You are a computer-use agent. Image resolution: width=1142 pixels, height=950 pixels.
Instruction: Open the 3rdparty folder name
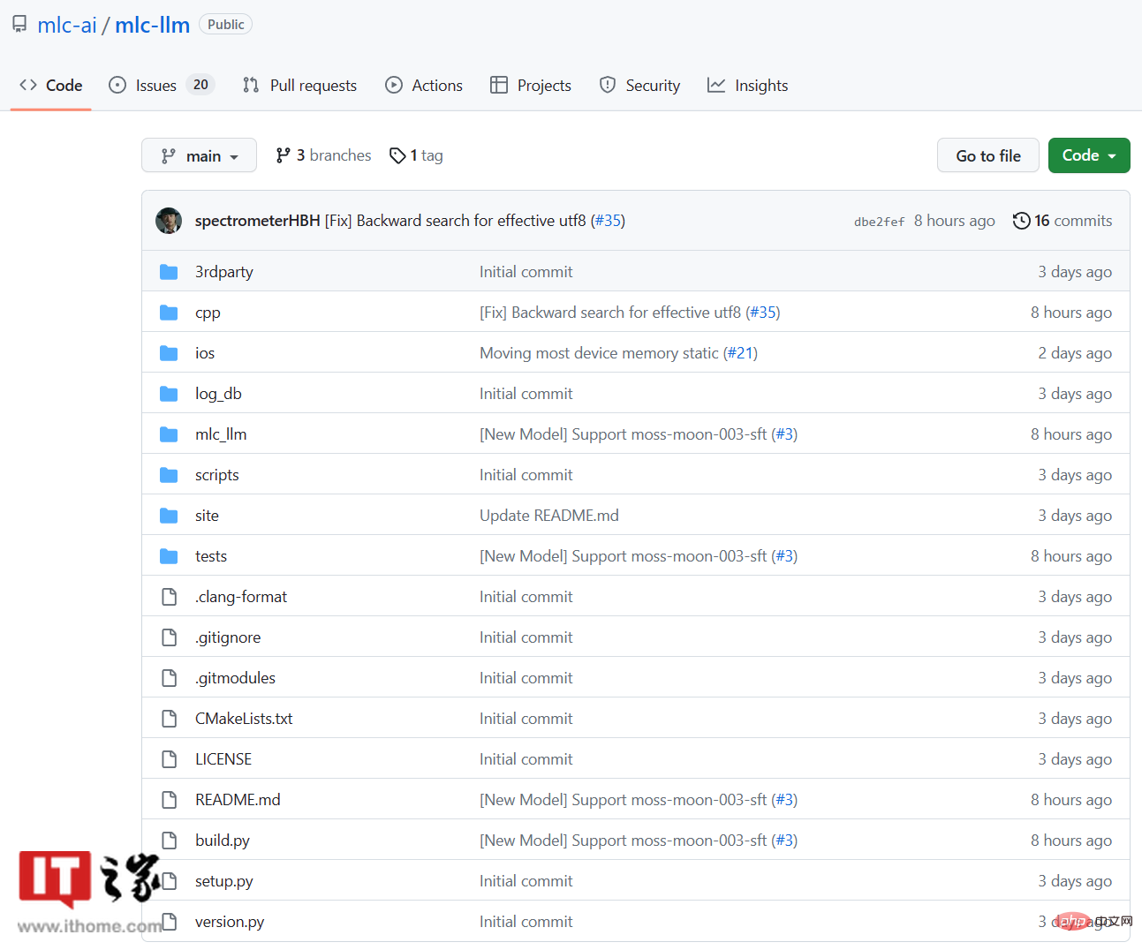(224, 272)
